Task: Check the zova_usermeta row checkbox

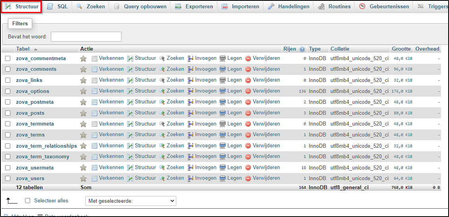Action: (x=8, y=168)
